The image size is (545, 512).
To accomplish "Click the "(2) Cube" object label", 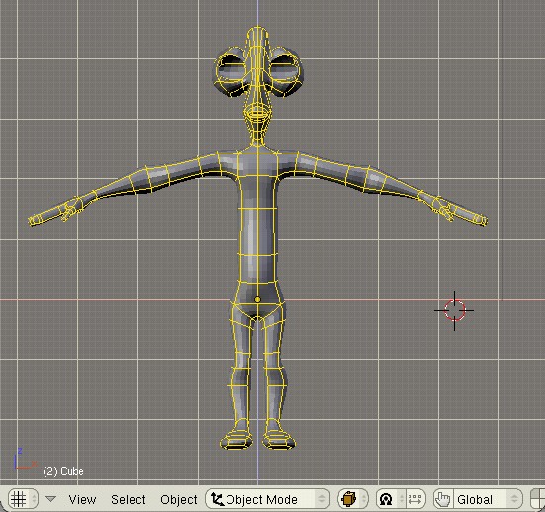I will point(63,471).
